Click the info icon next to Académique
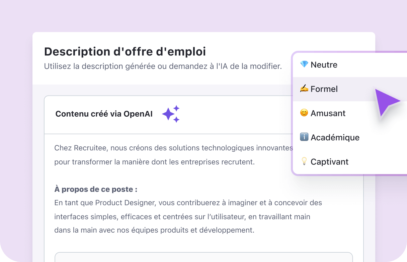Screen dimensions: 407x262 point(304,137)
